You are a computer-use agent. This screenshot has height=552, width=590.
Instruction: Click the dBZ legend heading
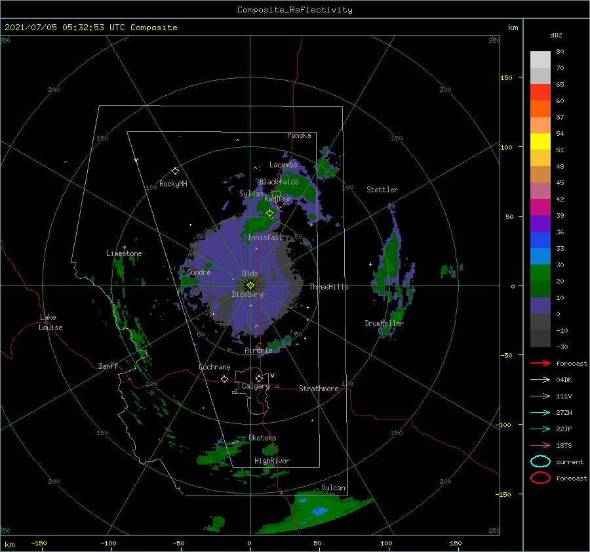pos(556,35)
